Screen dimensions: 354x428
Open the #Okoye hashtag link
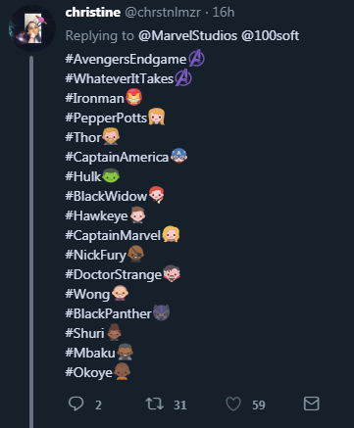coord(88,373)
